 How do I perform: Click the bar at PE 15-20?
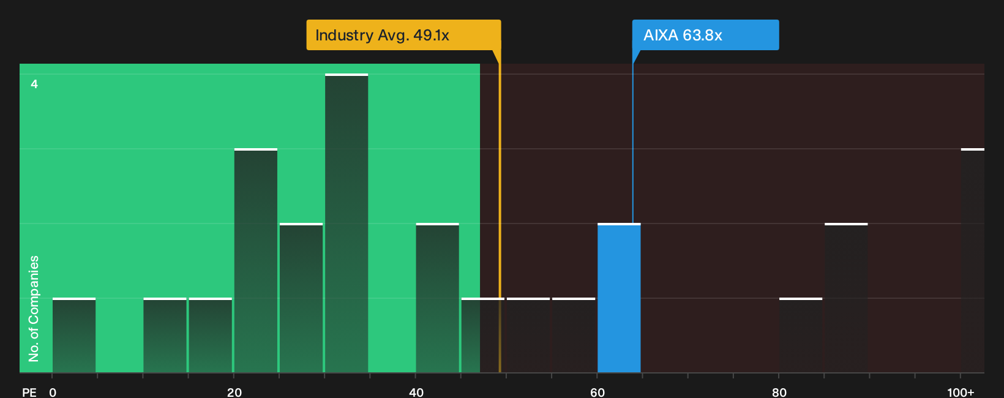tap(211, 336)
